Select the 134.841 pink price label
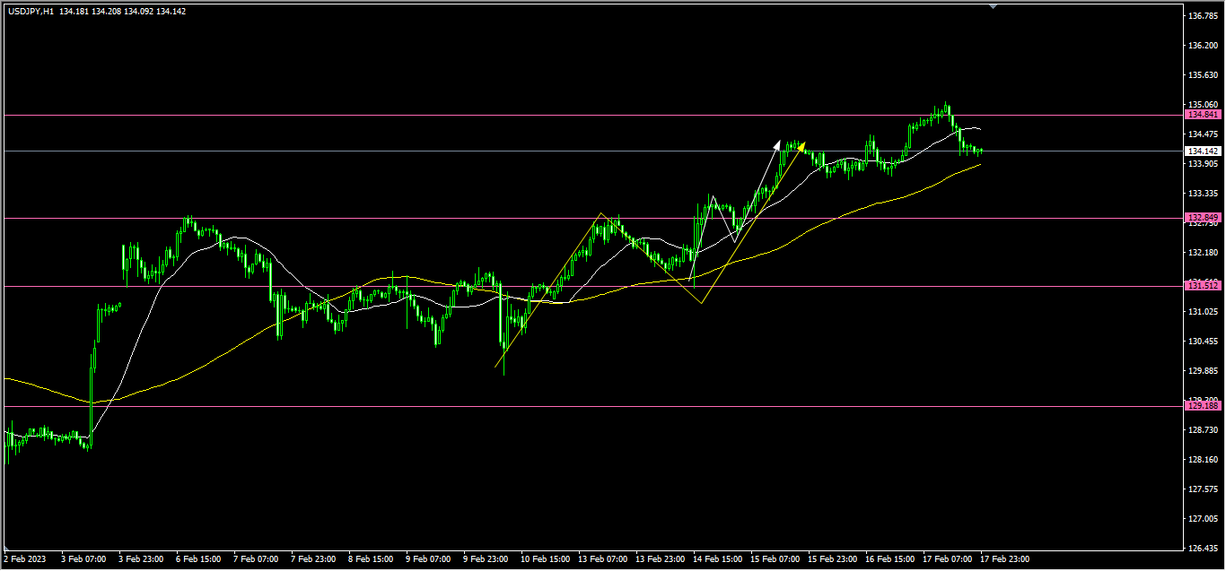Image resolution: width=1226 pixels, height=571 pixels. pyautogui.click(x=1203, y=115)
